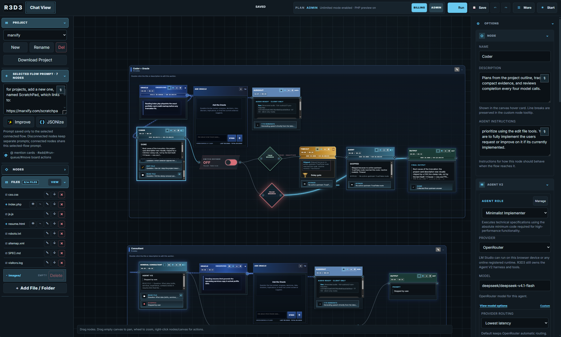Toggle the BILLING plan button
This screenshot has height=337, width=561.
(x=419, y=8)
